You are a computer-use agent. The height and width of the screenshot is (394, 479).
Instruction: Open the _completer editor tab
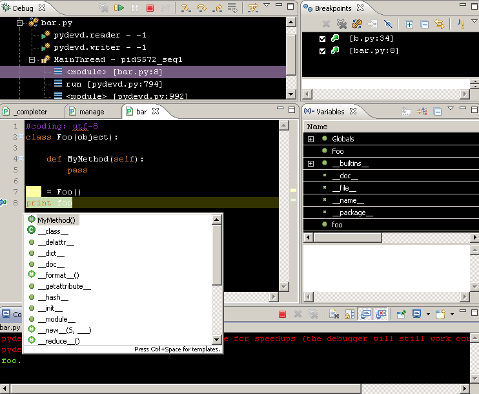[x=30, y=112]
